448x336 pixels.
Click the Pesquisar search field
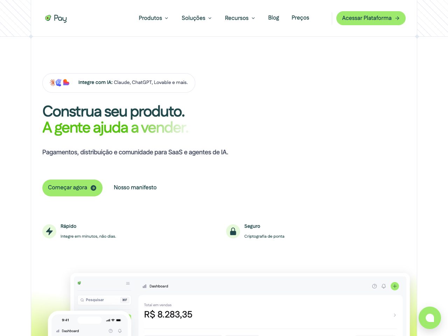(x=104, y=300)
